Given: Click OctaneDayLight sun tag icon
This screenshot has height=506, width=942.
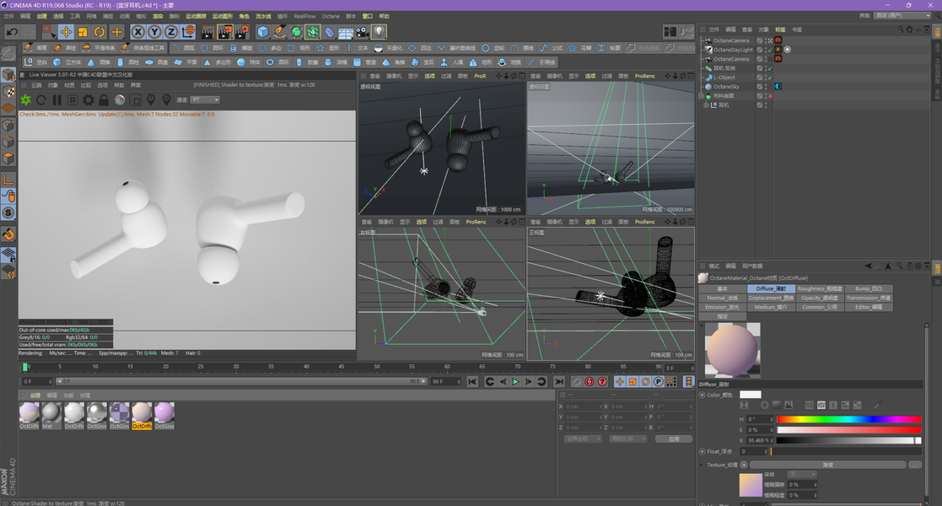Looking at the screenshot, I should (778, 50).
